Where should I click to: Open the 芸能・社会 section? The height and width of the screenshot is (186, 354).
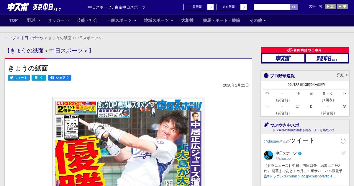(87, 20)
